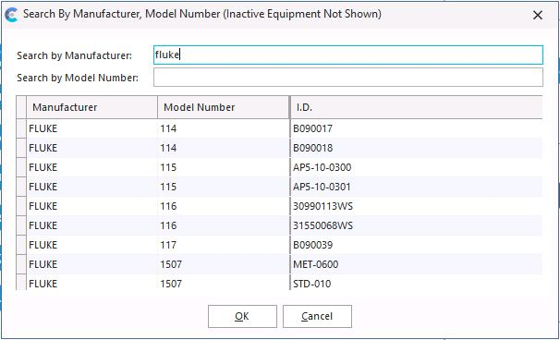Click FLUKE in the B090039 row
Image resolution: width=560 pixels, height=340 pixels.
[91, 245]
